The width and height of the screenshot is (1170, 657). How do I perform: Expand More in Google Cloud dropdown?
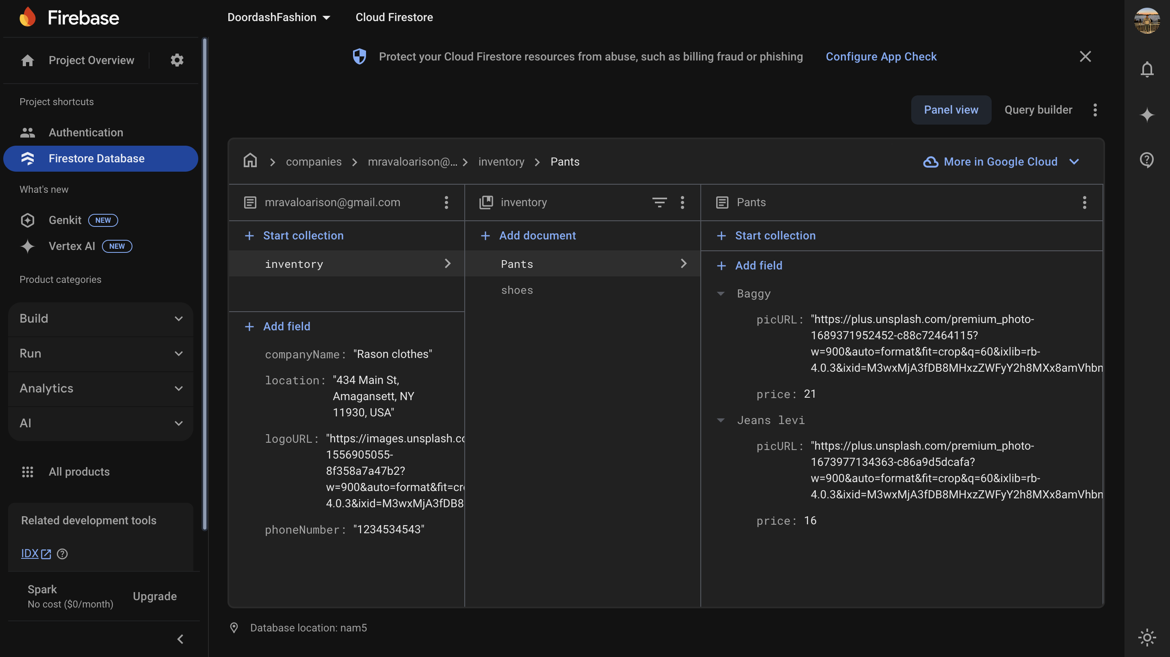tap(1001, 162)
